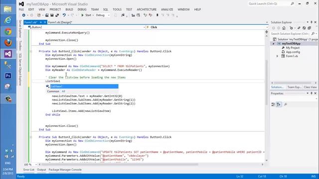Viewport: 319px width, 179px height.
Task: Collapse the Button3_Click sub outline
Action: point(31,137)
